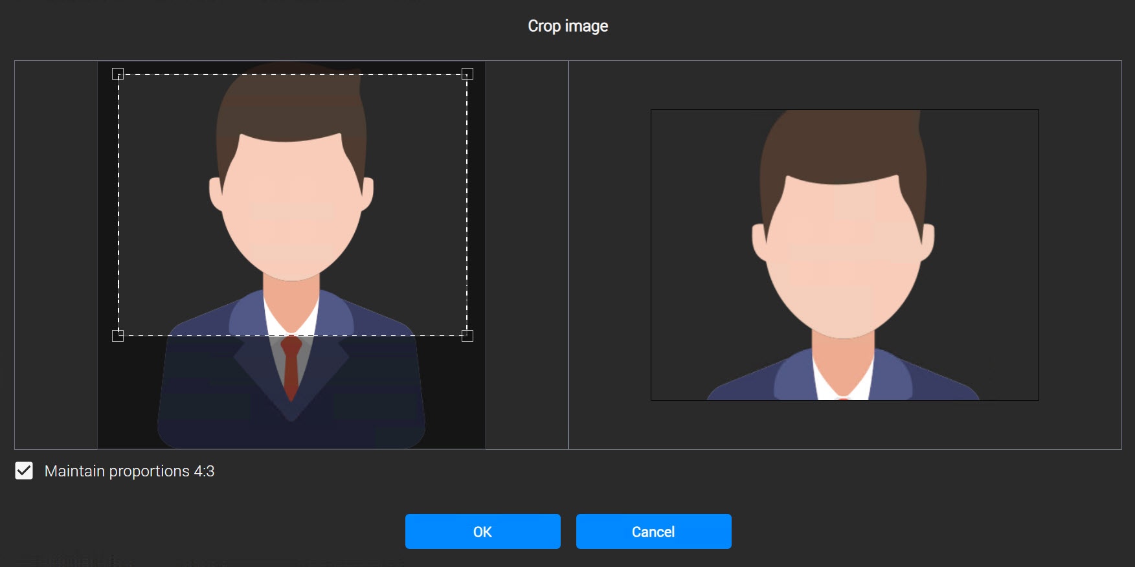Click the bottom dashed edge of crop selection

[292, 335]
